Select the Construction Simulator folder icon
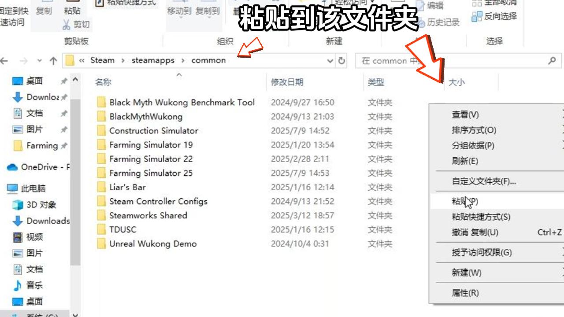 [101, 131]
